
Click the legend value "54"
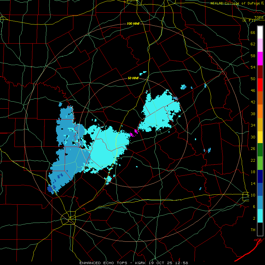[253, 67]
